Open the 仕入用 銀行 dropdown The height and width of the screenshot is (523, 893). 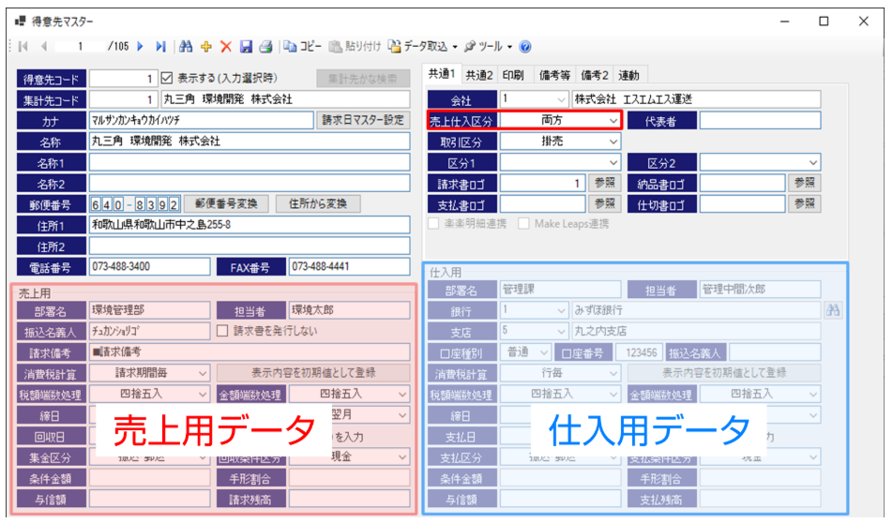[x=561, y=311]
